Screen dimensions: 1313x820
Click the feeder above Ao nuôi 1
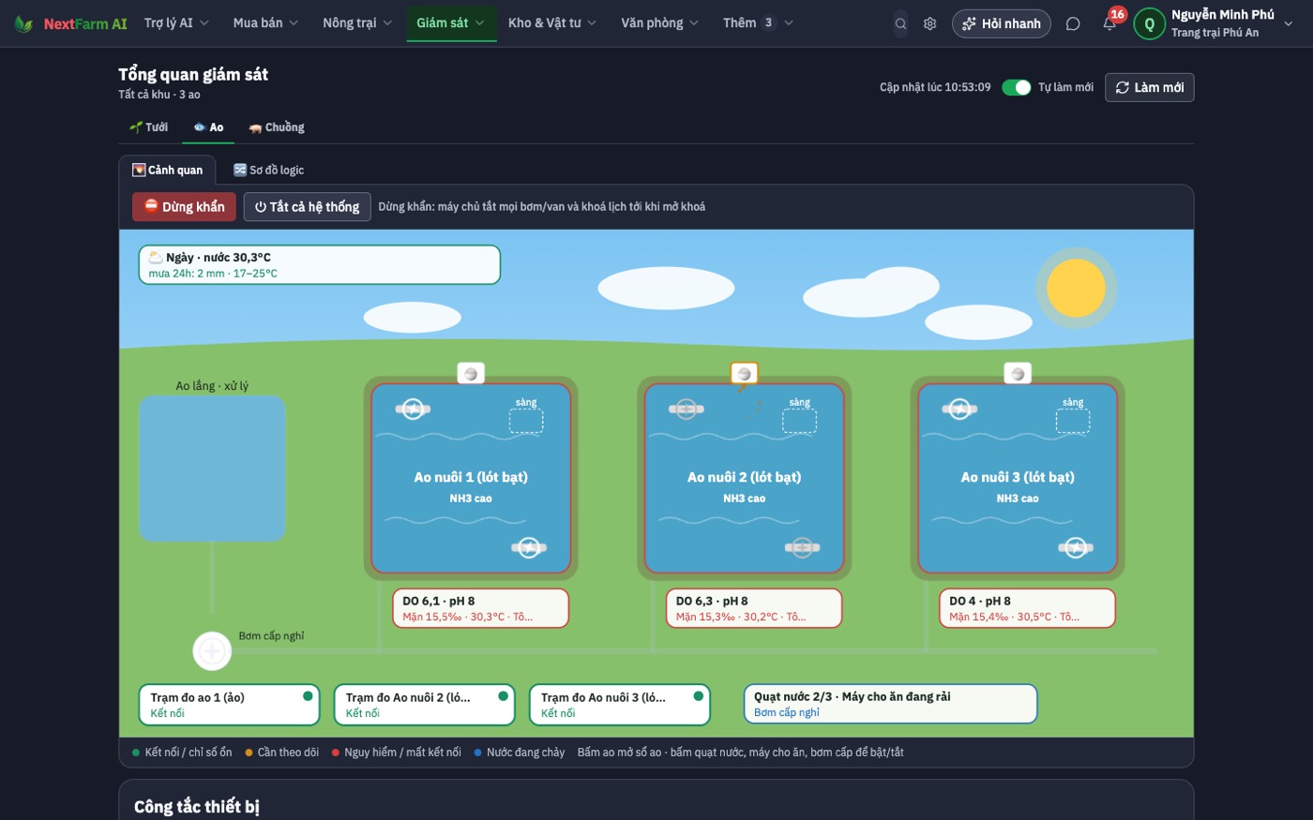coord(471,373)
